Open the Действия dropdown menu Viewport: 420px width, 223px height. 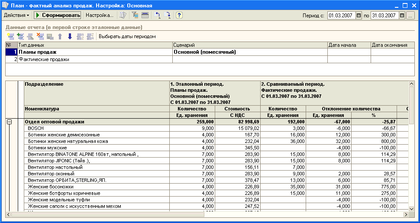16,15
